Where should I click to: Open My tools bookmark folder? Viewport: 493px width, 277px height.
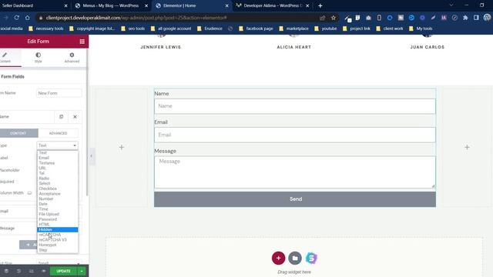point(421,28)
